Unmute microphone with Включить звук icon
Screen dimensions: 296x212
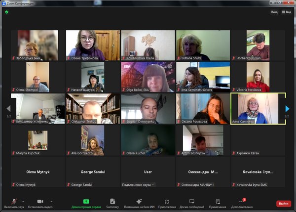[13, 202]
